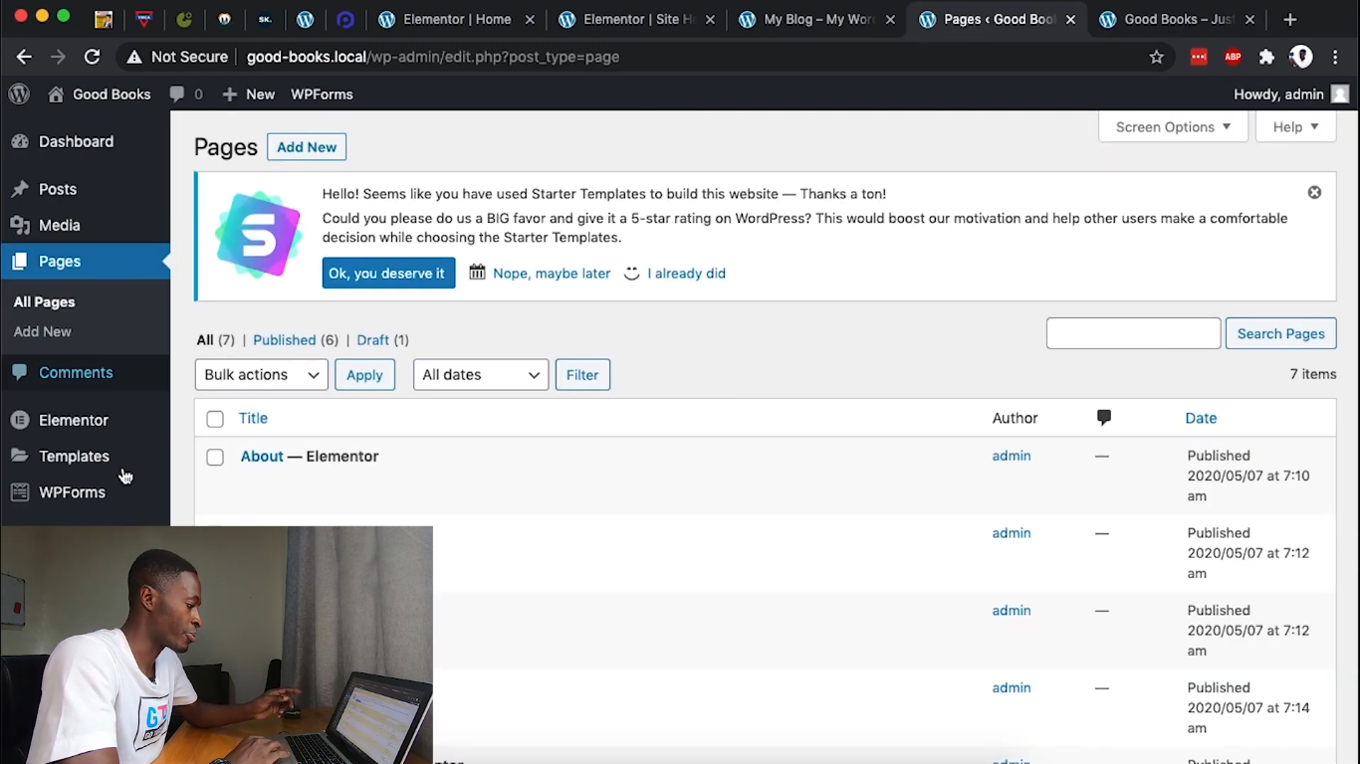Screen dimensions: 1360x764
Task: Tick the select-all checkbox in table header
Action: point(215,419)
